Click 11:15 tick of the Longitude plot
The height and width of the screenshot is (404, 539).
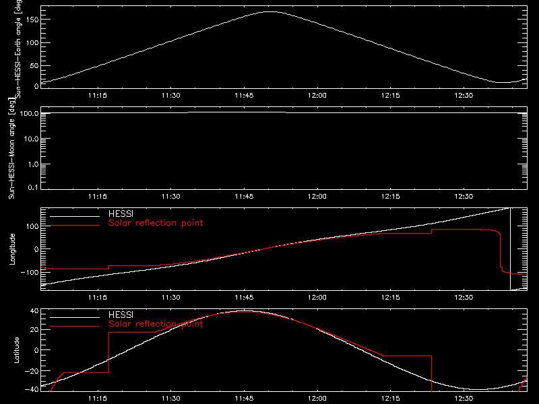[x=98, y=298]
